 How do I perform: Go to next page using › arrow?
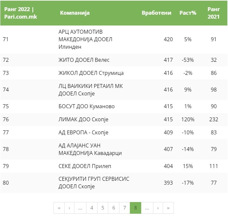point(158,208)
